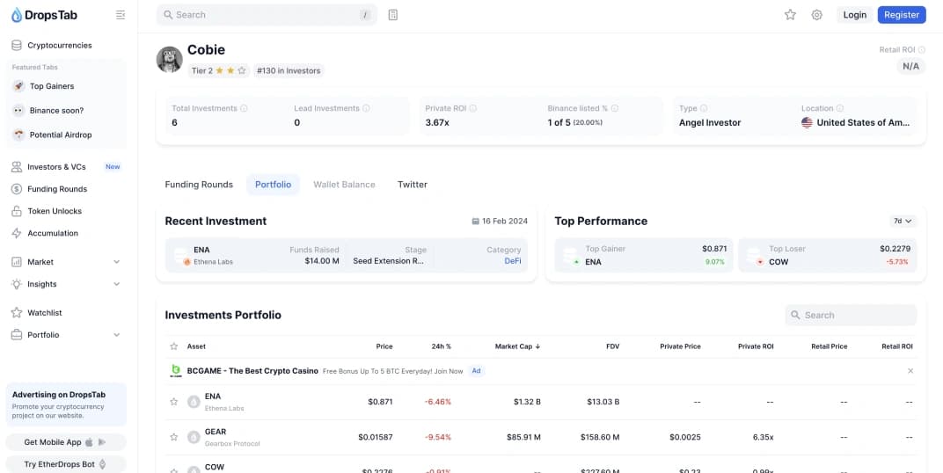This screenshot has height=473, width=943.
Task: Click the FDV column header
Action: point(613,346)
